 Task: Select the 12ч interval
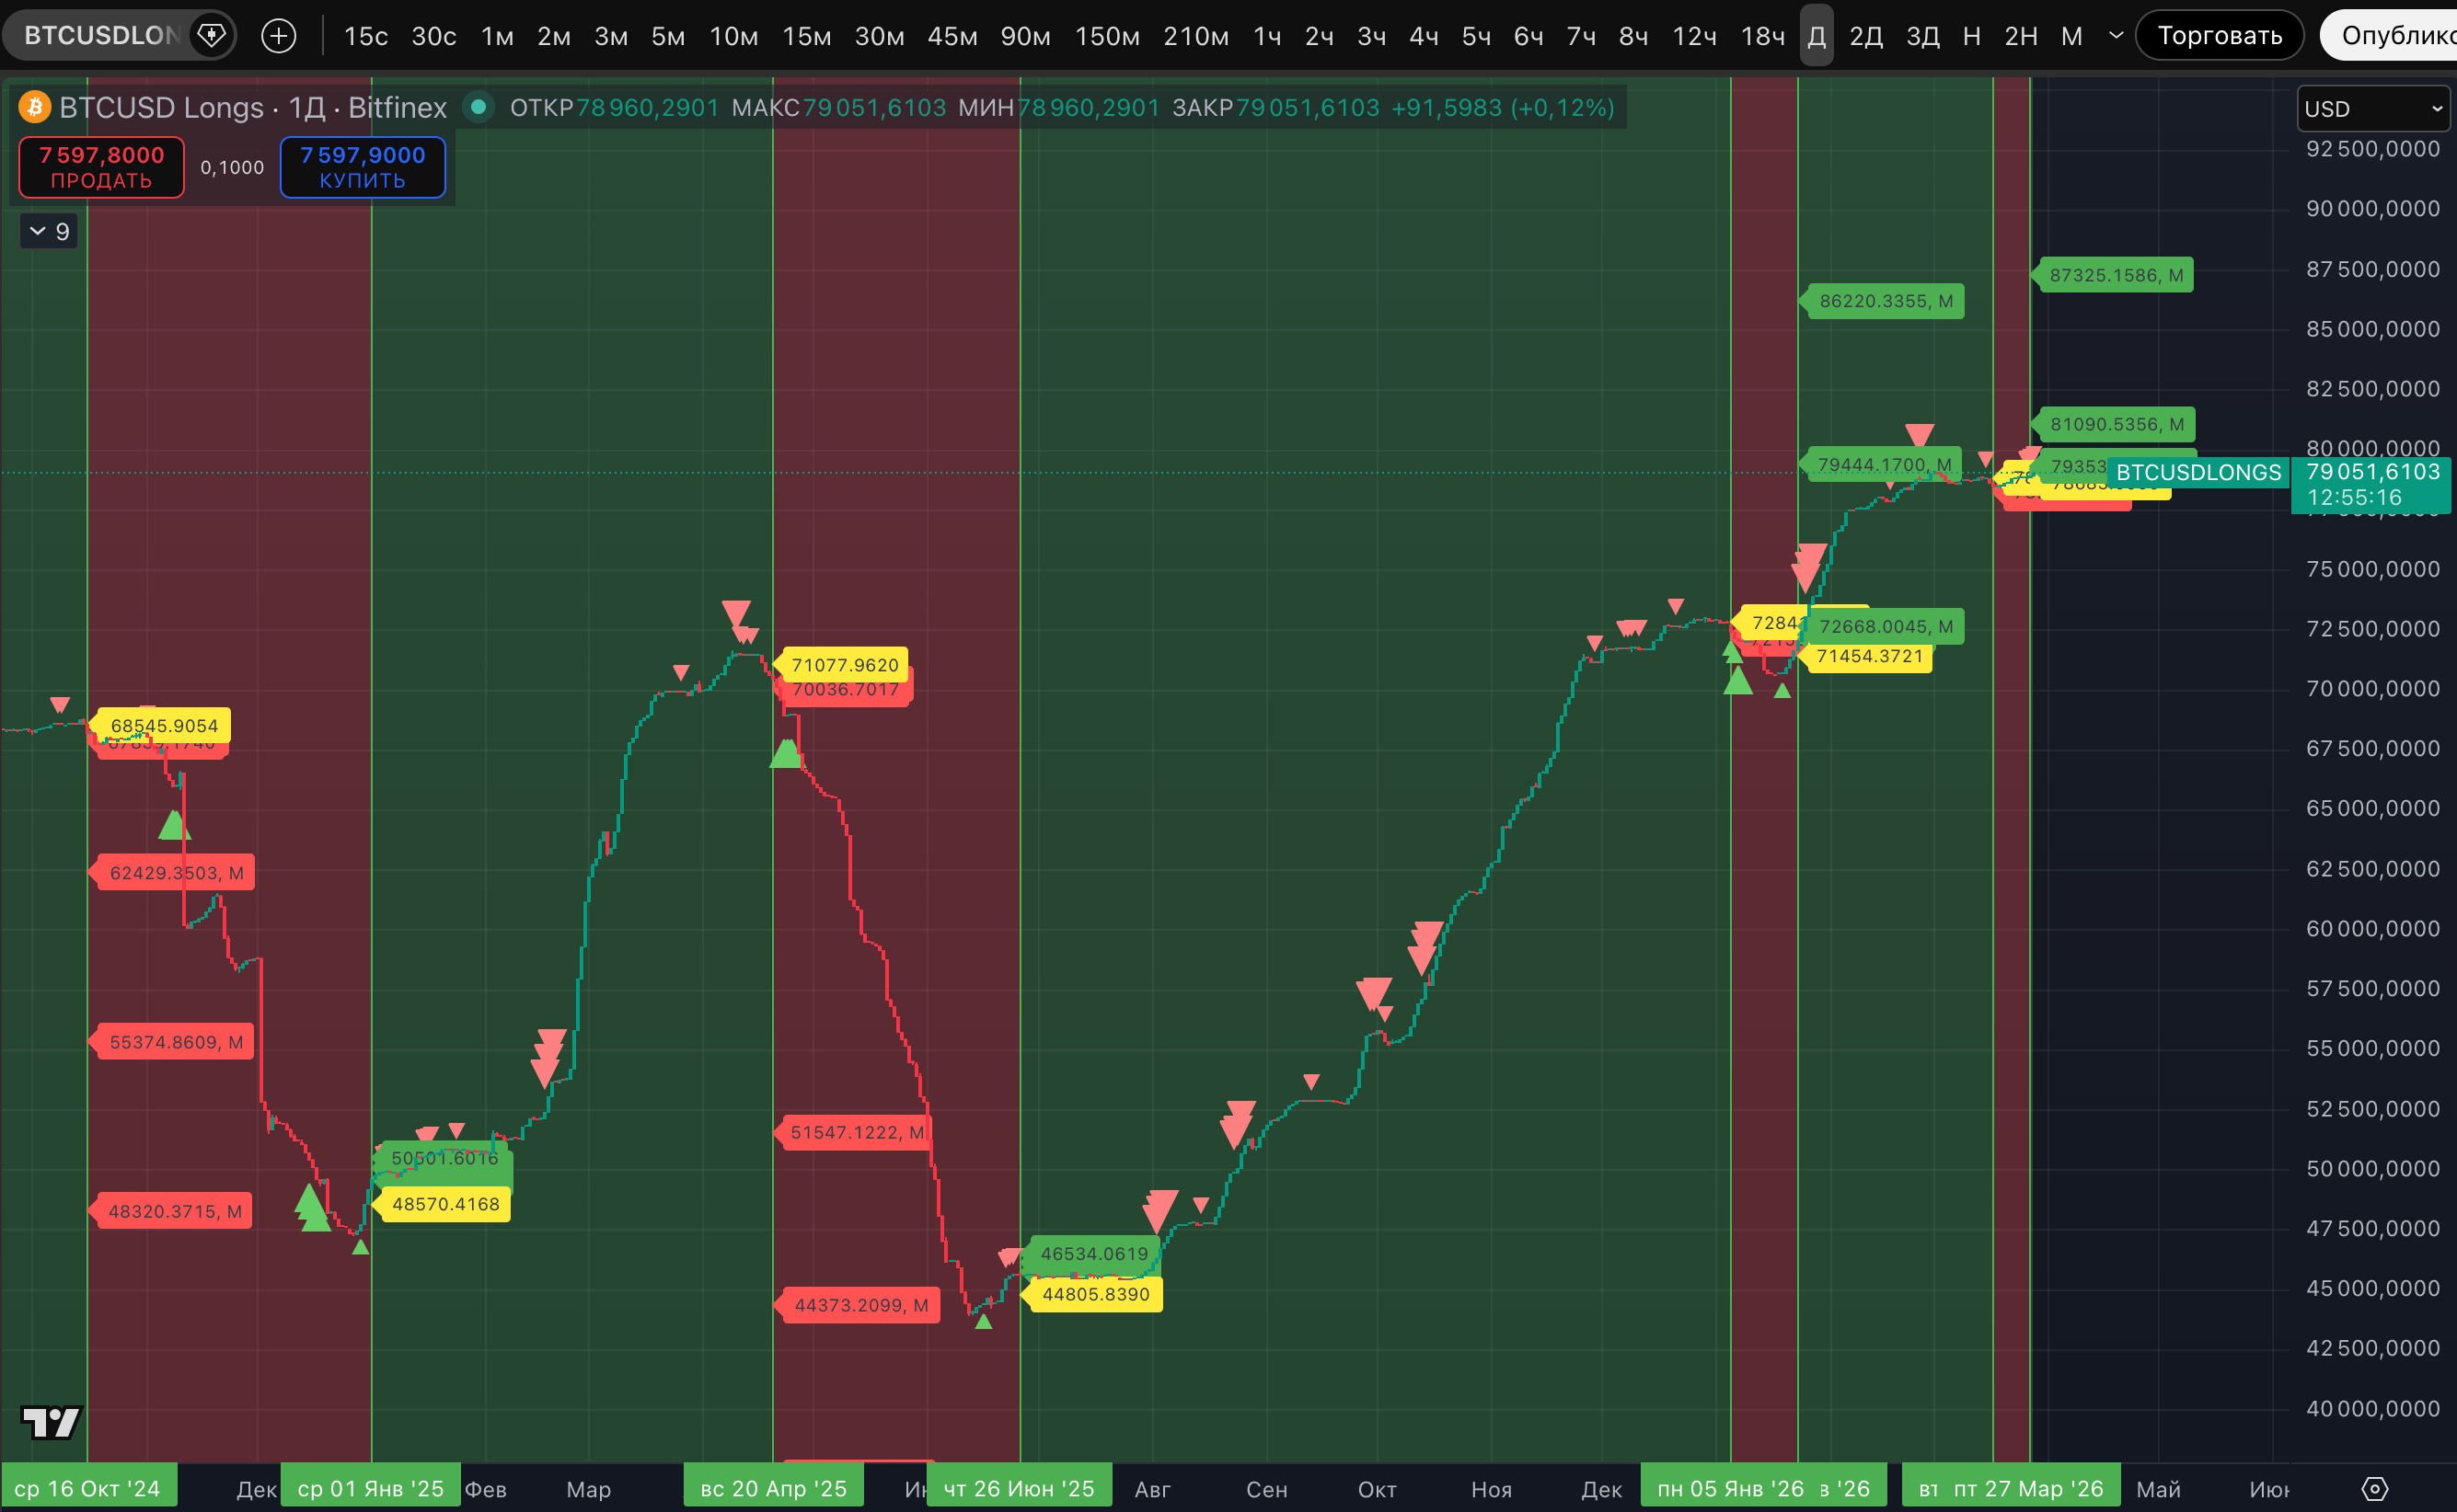coord(1694,36)
